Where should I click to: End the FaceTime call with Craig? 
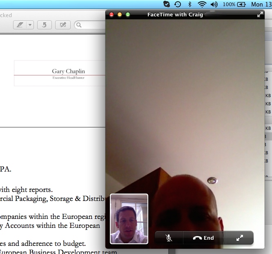[x=204, y=238]
